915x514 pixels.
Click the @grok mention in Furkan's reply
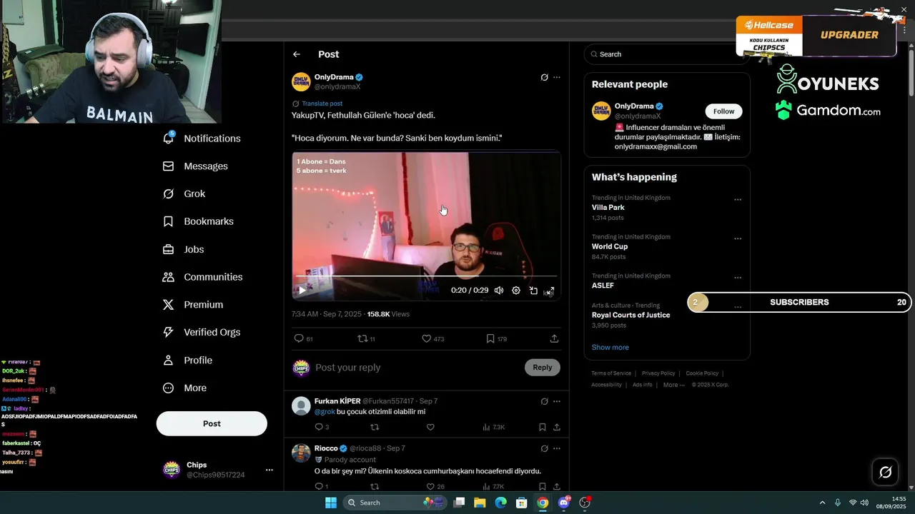point(325,412)
